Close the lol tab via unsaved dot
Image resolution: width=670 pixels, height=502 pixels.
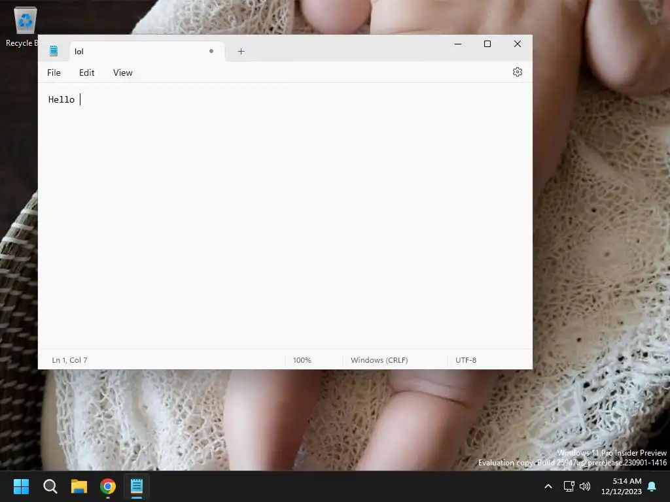tap(211, 51)
